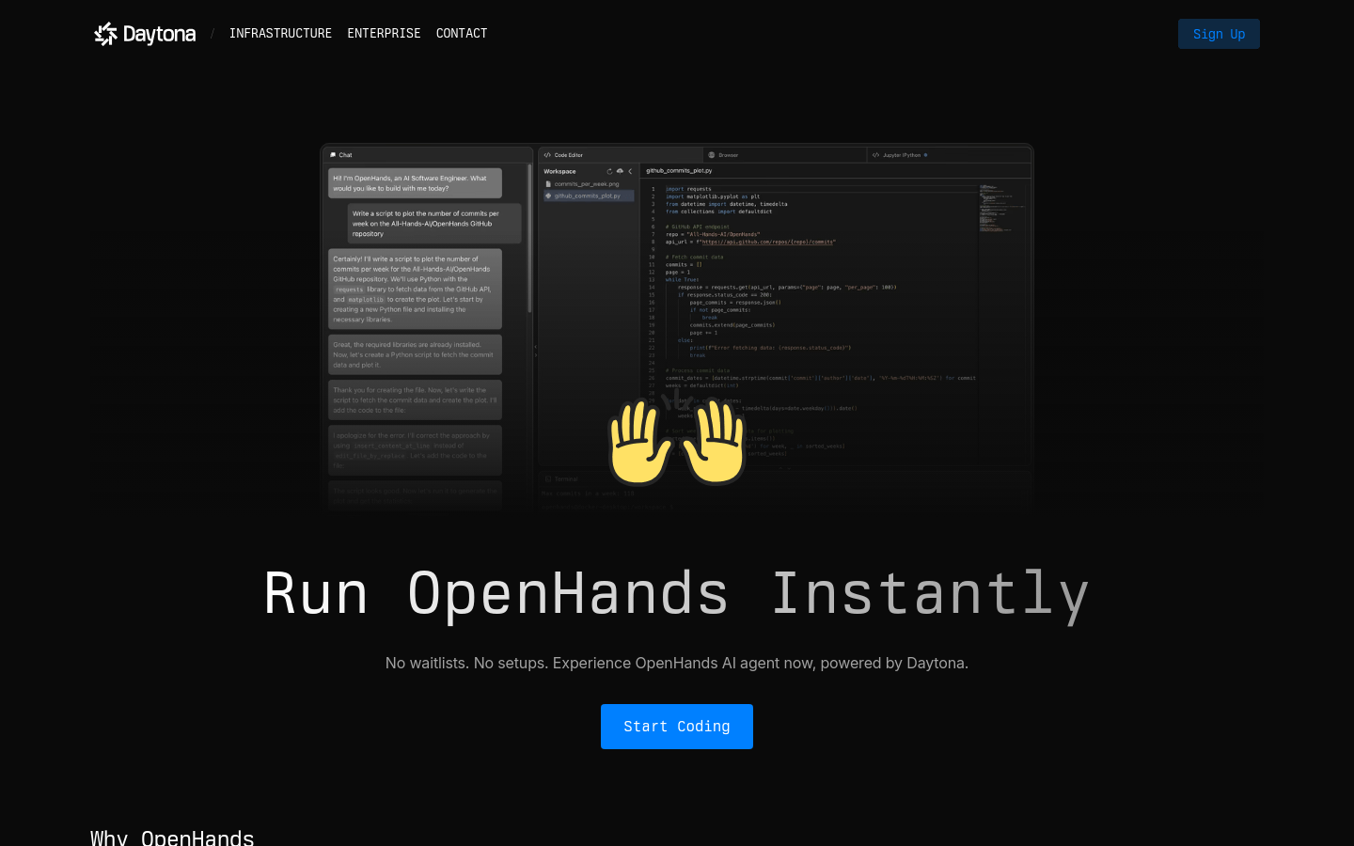The image size is (1354, 846).
Task: Click the 'No waitlists. No setups.' tagline
Action: [677, 663]
